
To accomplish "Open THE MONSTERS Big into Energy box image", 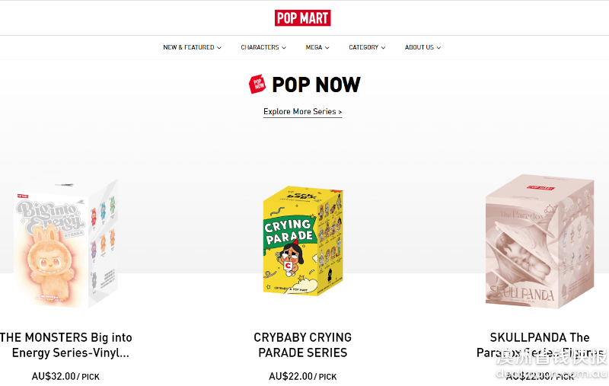I will [65, 244].
